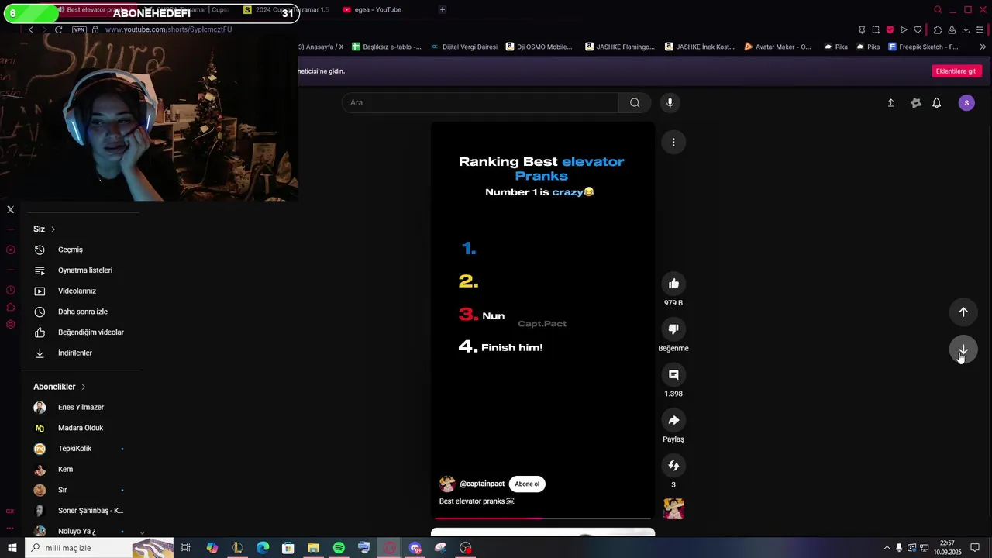Open the account avatar menu
The width and height of the screenshot is (992, 558).
click(x=966, y=103)
